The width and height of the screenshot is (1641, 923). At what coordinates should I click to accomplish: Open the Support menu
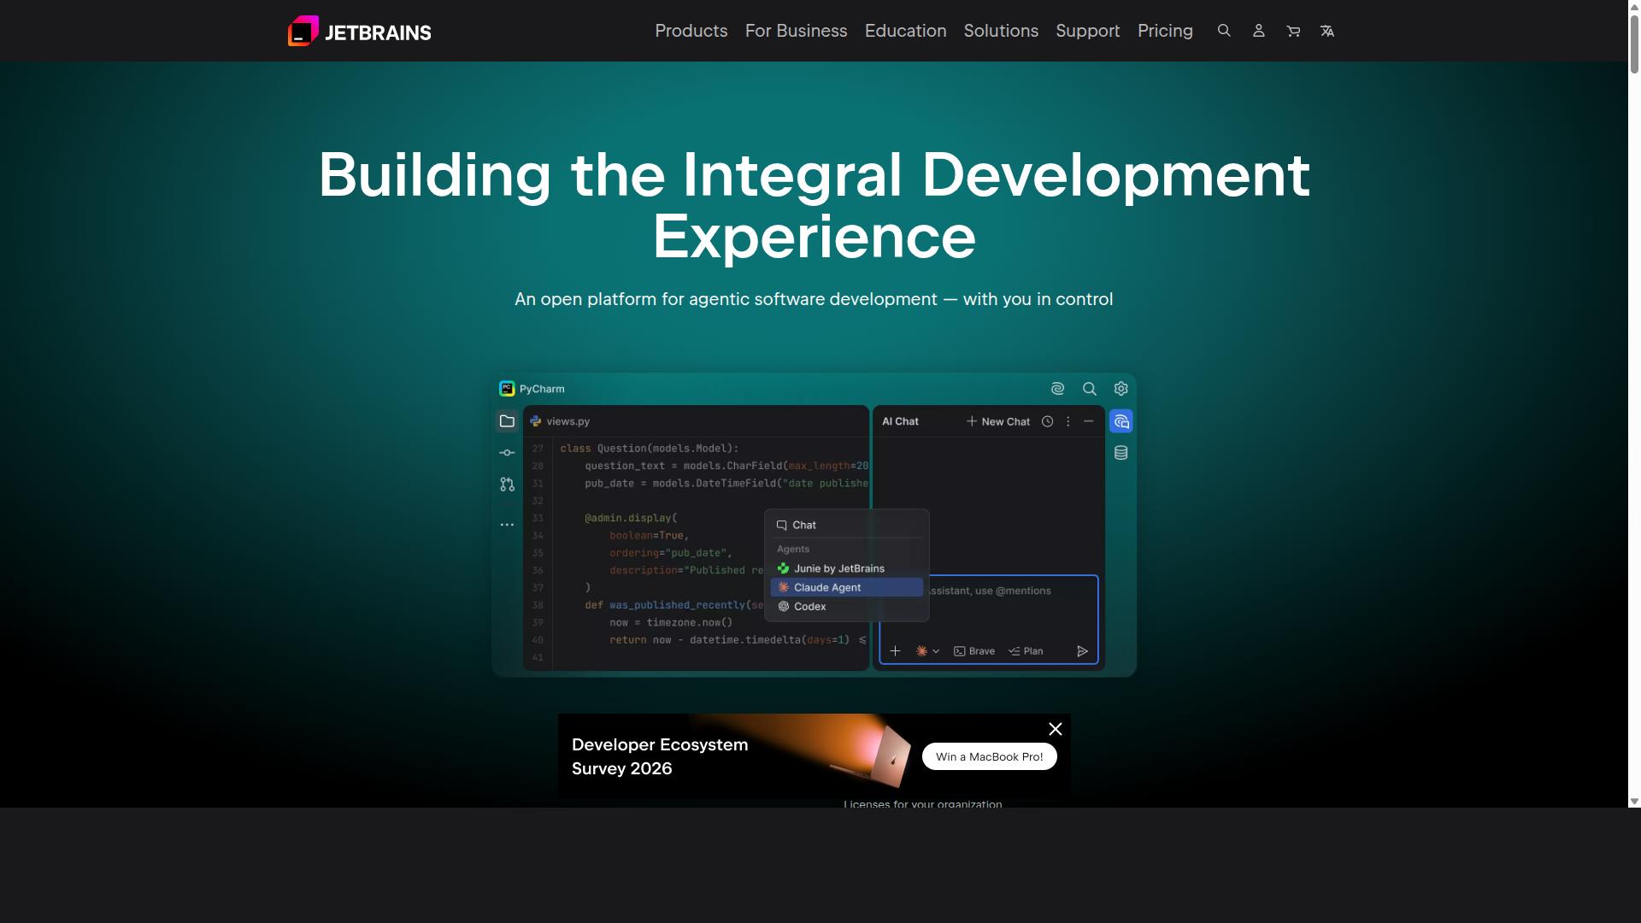[1088, 31]
